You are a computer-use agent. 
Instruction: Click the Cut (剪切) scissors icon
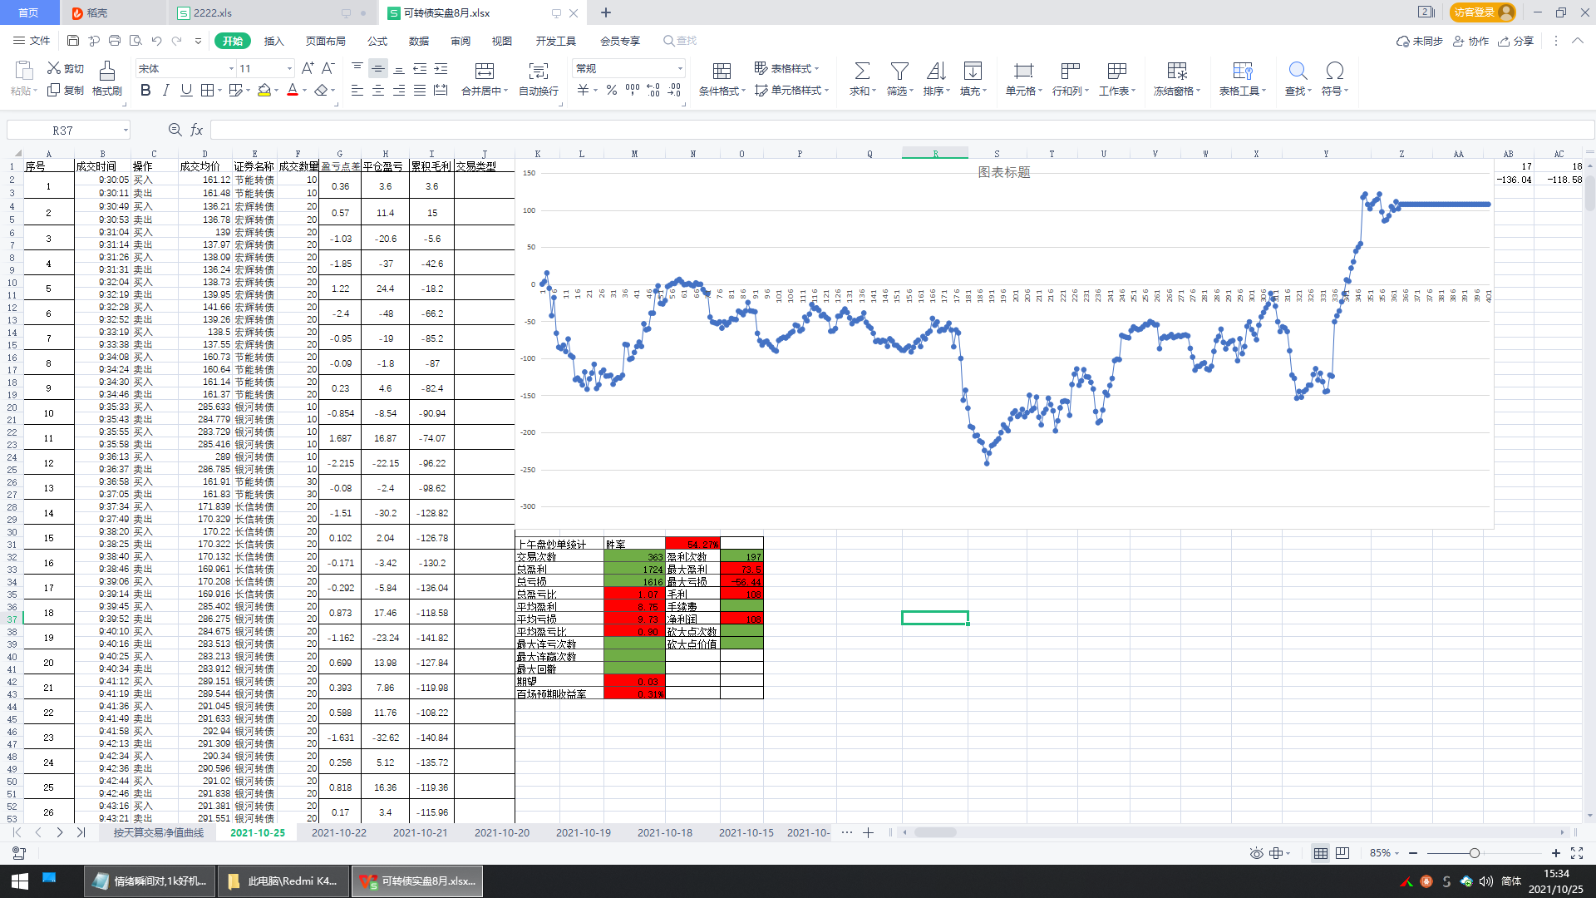(54, 68)
